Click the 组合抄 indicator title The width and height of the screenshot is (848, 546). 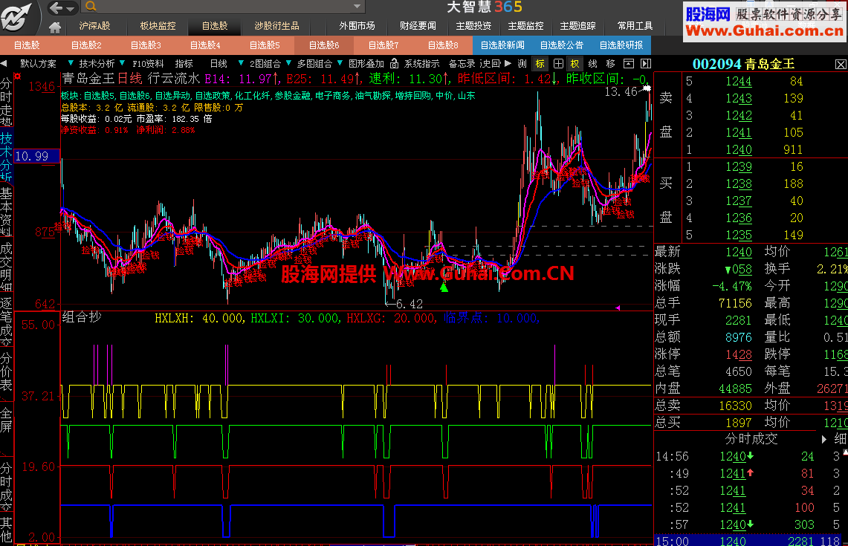point(82,316)
